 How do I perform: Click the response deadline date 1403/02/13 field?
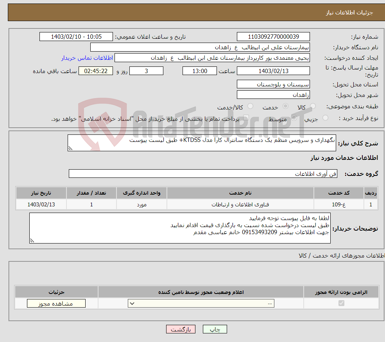point(273,71)
